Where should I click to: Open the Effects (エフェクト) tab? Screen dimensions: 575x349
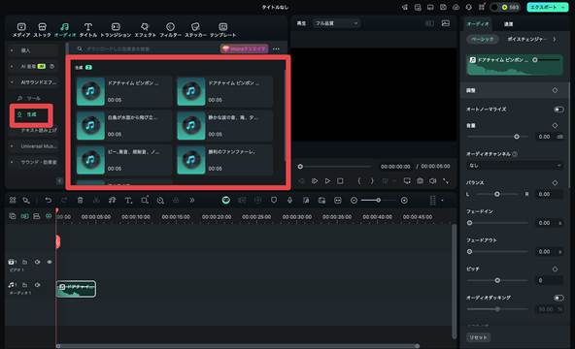tap(145, 30)
